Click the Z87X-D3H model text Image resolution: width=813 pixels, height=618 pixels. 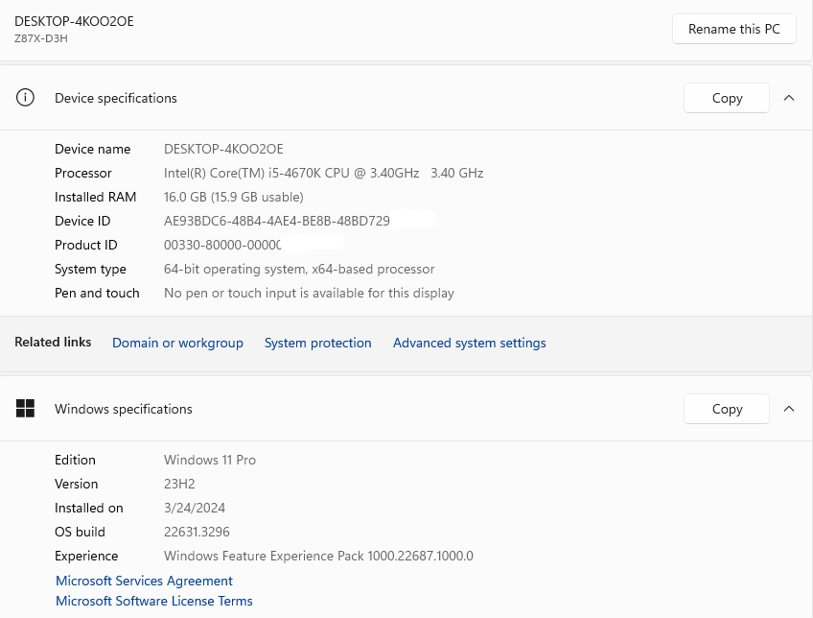[41, 38]
